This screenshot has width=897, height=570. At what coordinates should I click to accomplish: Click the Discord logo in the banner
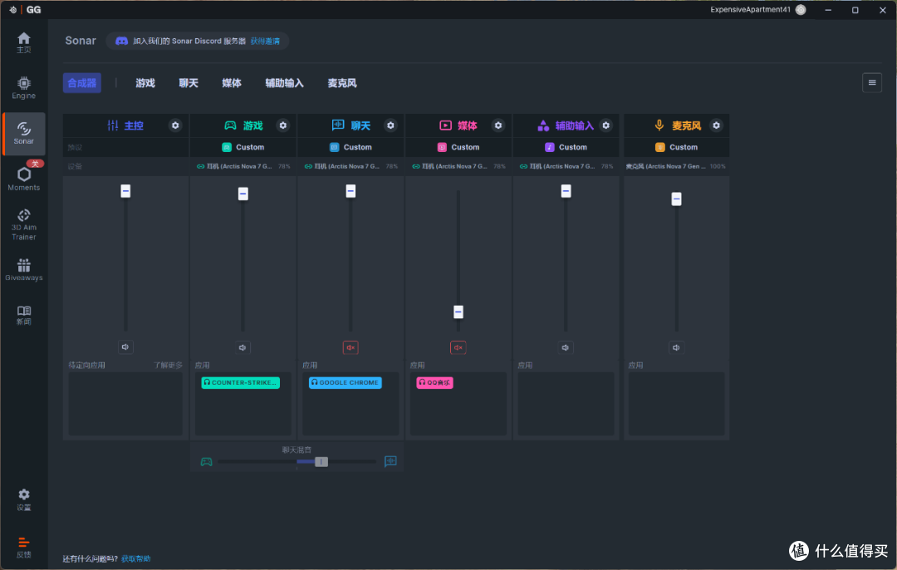pyautogui.click(x=121, y=42)
